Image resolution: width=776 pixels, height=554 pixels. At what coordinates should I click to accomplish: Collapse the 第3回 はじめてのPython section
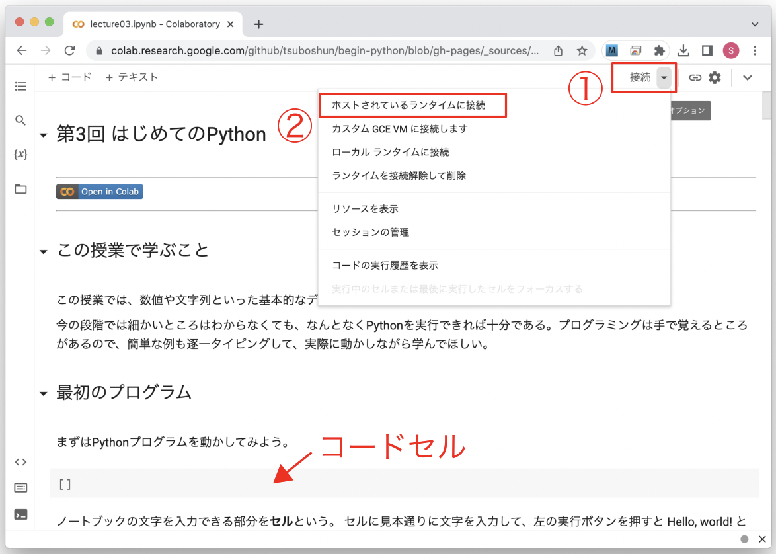pyautogui.click(x=44, y=134)
